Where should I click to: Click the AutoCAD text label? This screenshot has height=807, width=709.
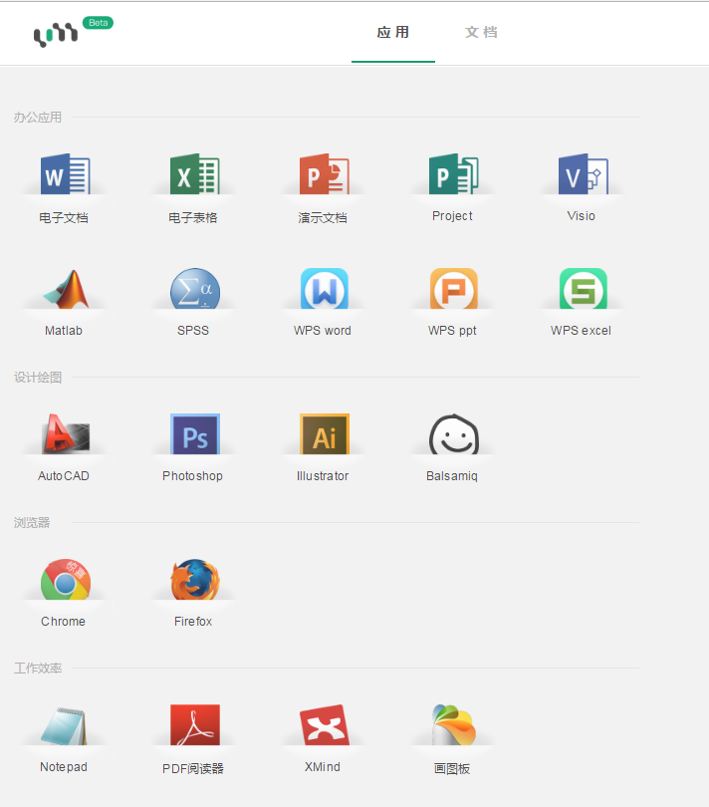[x=64, y=476]
